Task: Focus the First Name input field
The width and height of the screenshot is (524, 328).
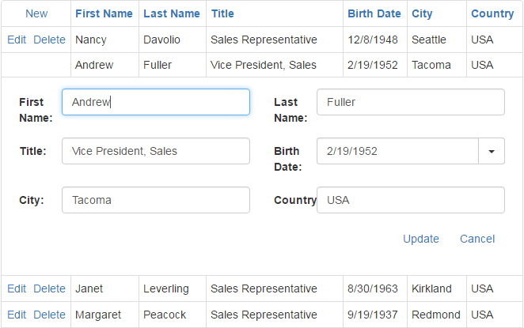Action: (156, 102)
